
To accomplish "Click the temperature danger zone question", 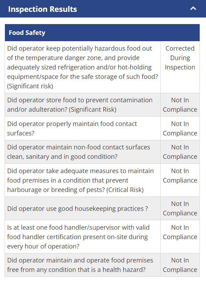I will 82,67.
